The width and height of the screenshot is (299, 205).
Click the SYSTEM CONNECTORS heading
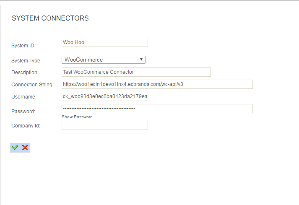point(50,18)
